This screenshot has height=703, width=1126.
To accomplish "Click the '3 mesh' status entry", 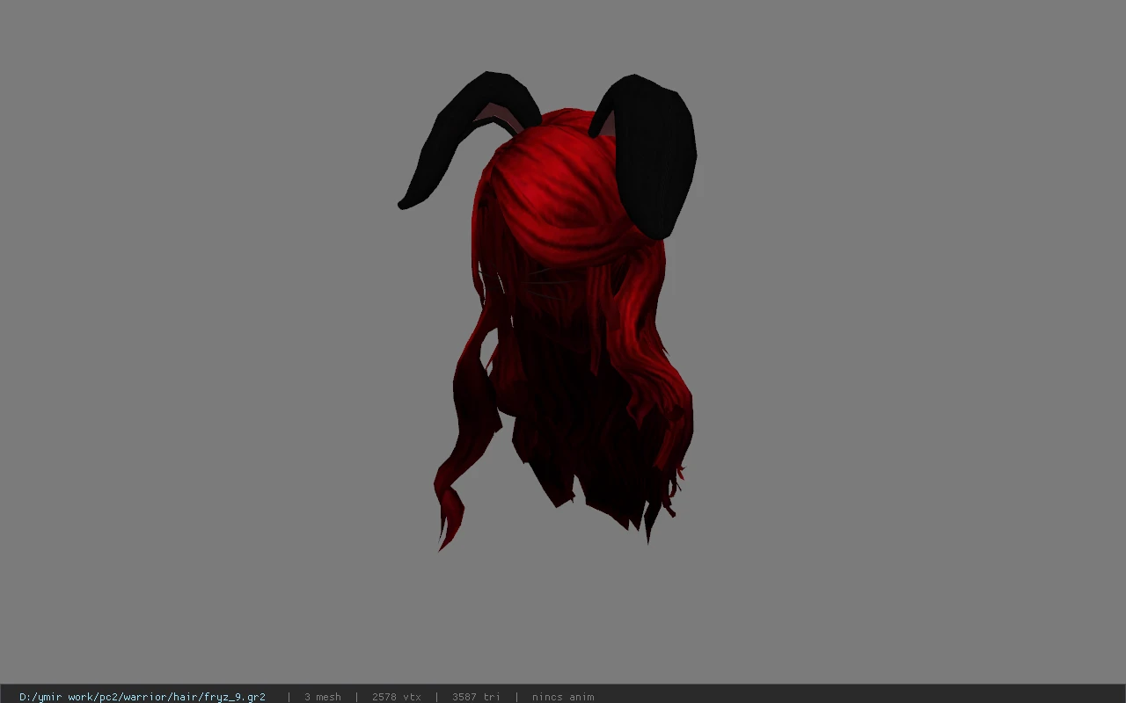I will tap(323, 697).
